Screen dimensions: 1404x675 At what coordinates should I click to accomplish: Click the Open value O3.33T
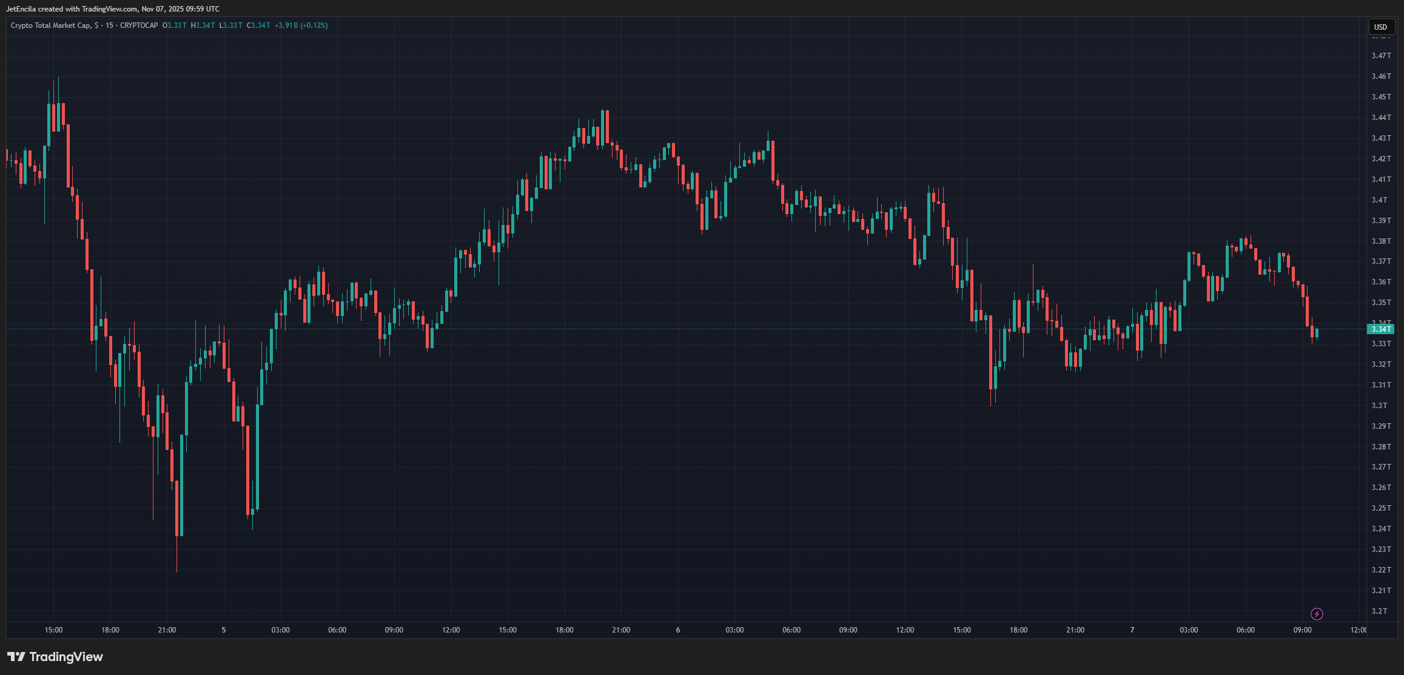(x=174, y=25)
